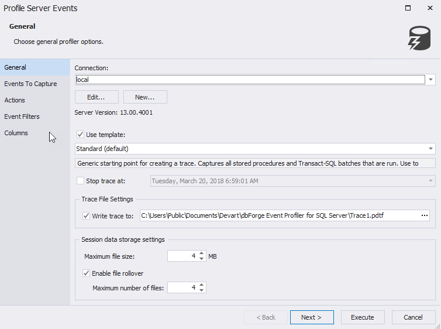Open the Connection dropdown list

[431, 79]
